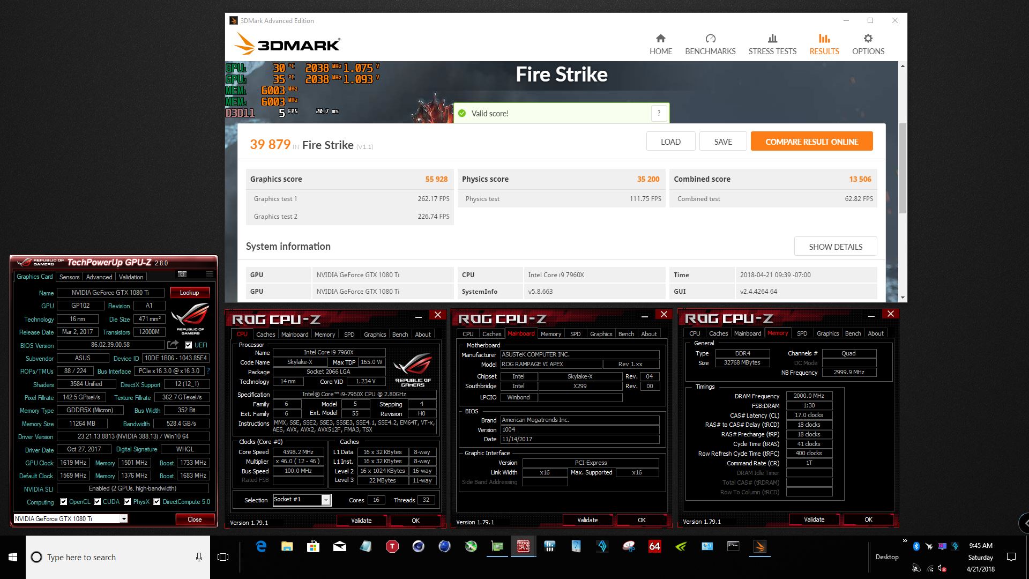Click SHOW DETAILS button

(x=835, y=247)
